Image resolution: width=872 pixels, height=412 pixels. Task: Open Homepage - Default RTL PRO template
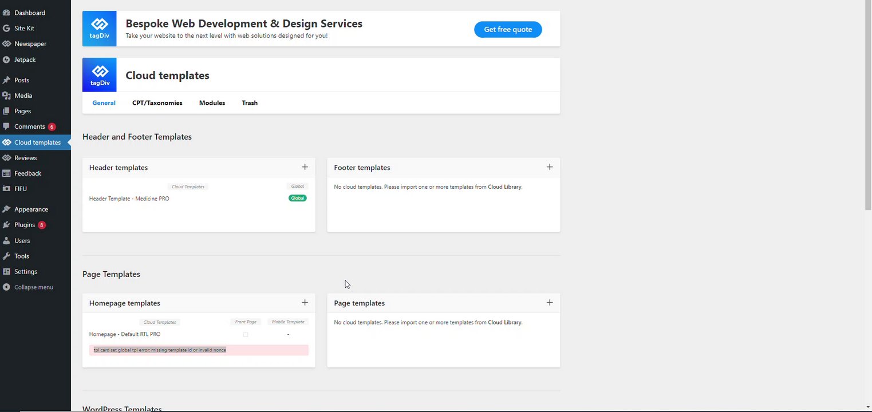(125, 334)
